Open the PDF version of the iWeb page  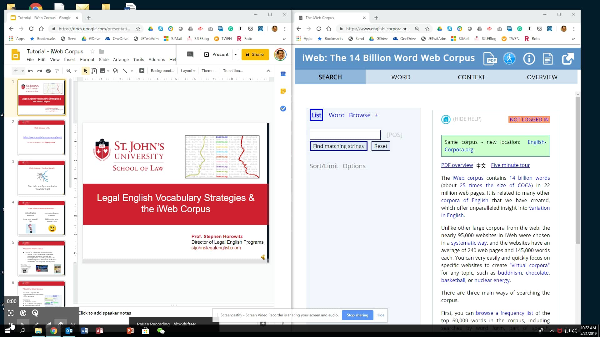point(490,58)
